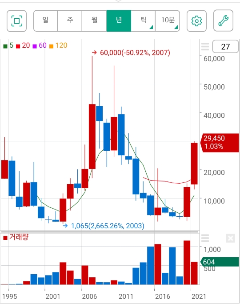The height and width of the screenshot is (305, 240).
Task: Tap the 40,000 price axis label
Action: click(x=214, y=115)
